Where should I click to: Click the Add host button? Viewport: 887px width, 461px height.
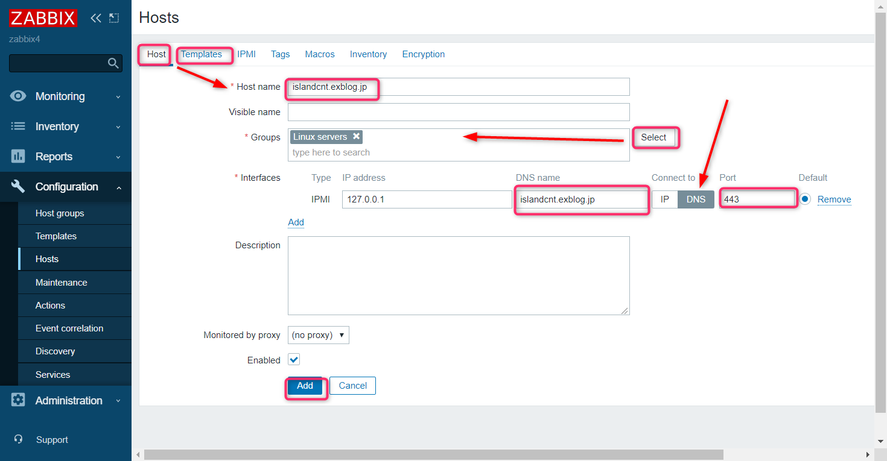305,386
